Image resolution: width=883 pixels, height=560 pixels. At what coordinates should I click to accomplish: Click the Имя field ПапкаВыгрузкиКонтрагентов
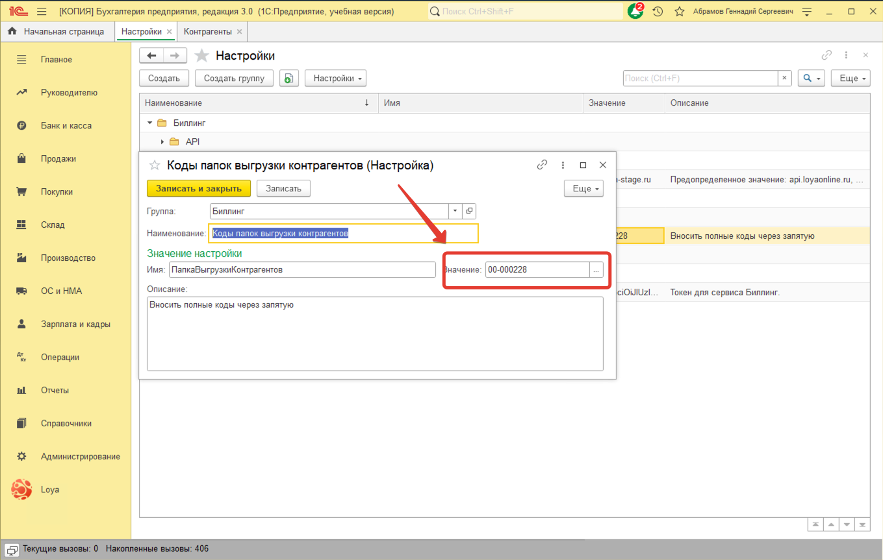pos(302,269)
